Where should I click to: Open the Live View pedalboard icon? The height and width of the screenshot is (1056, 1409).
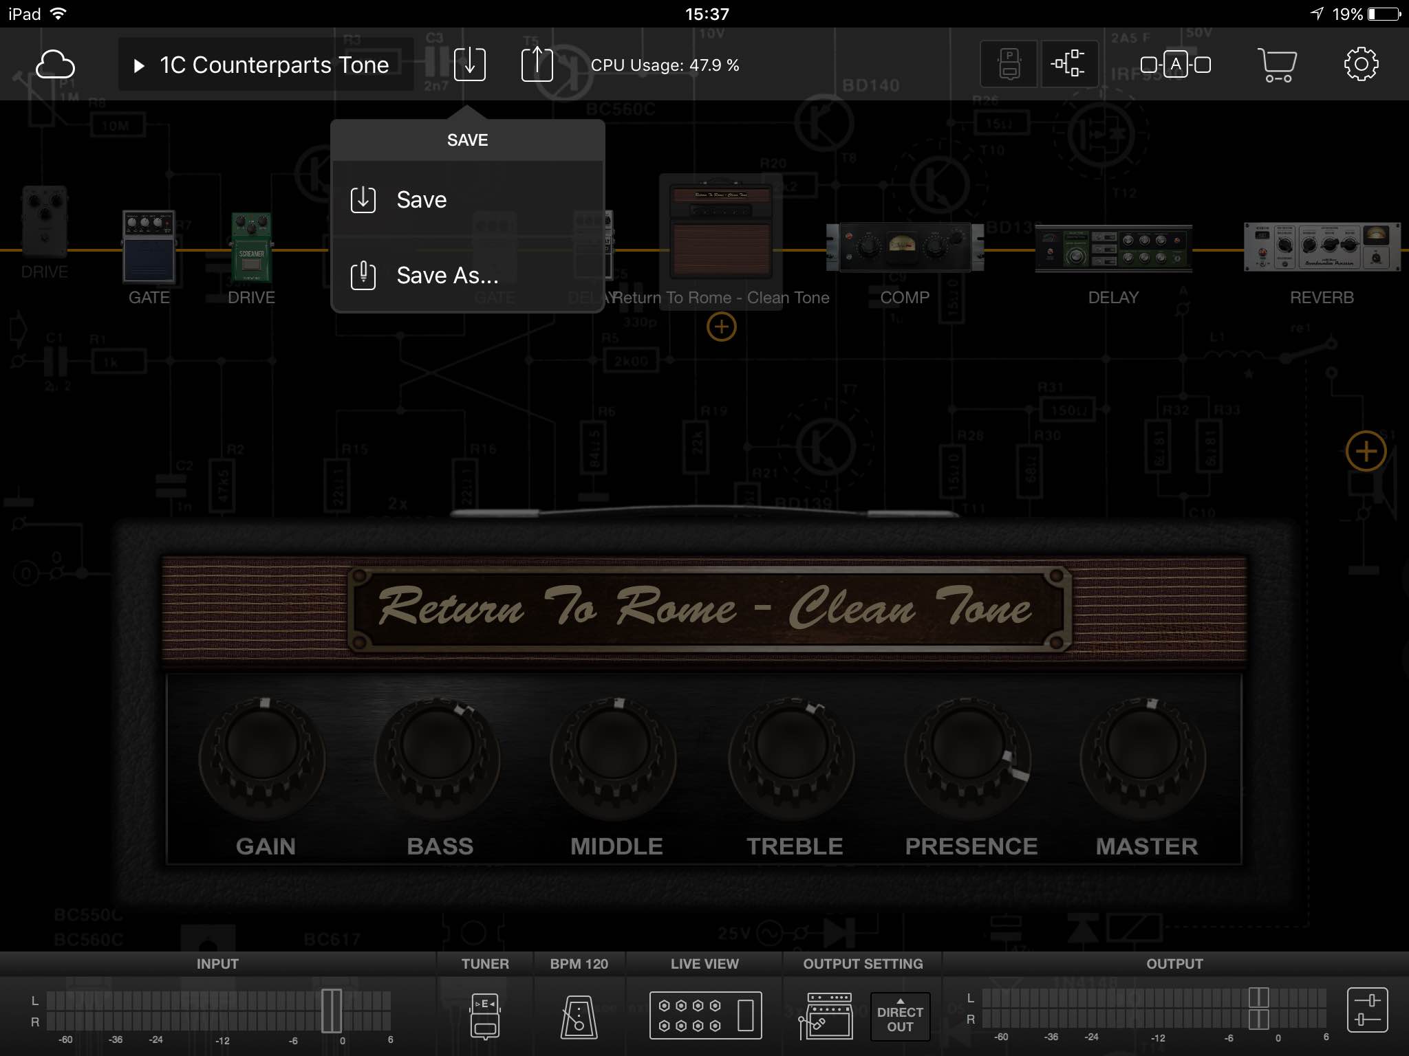point(705,1015)
